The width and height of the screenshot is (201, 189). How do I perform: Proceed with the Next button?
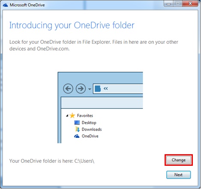178,175
